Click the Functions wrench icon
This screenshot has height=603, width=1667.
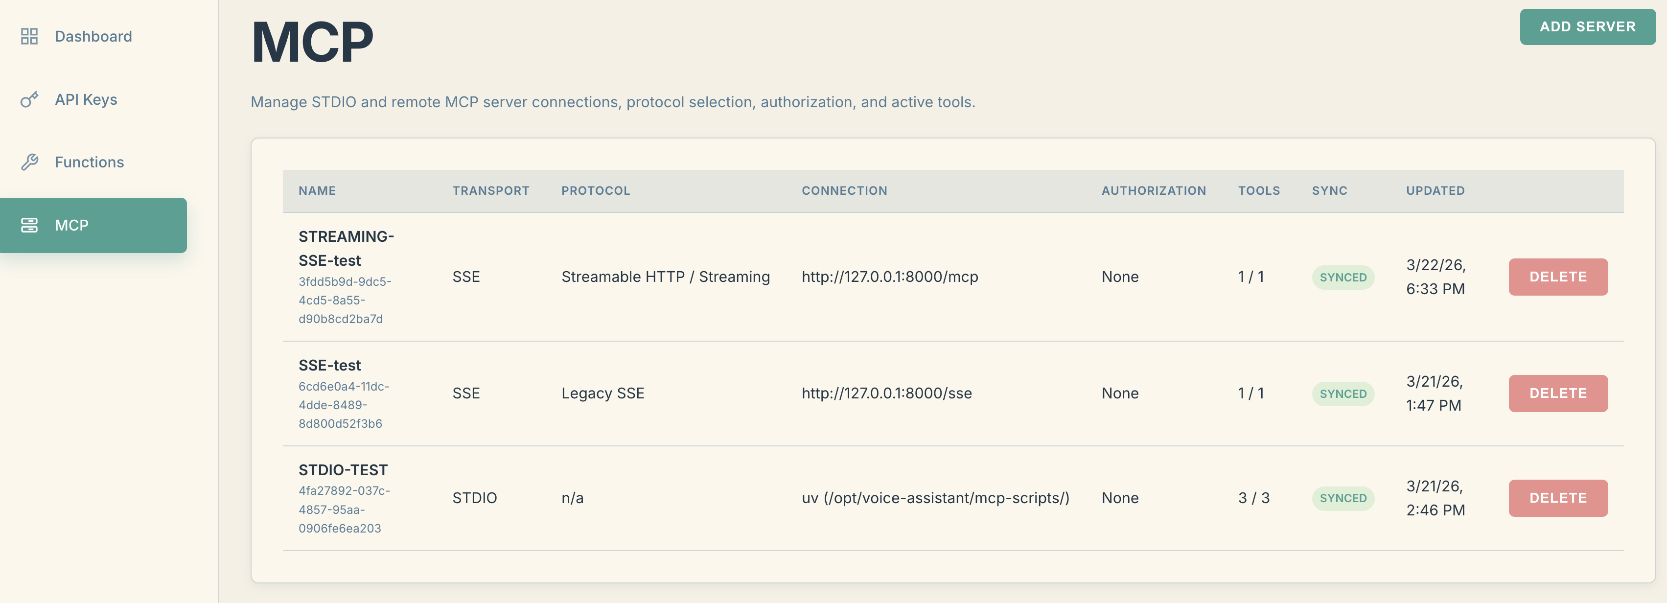(x=29, y=162)
